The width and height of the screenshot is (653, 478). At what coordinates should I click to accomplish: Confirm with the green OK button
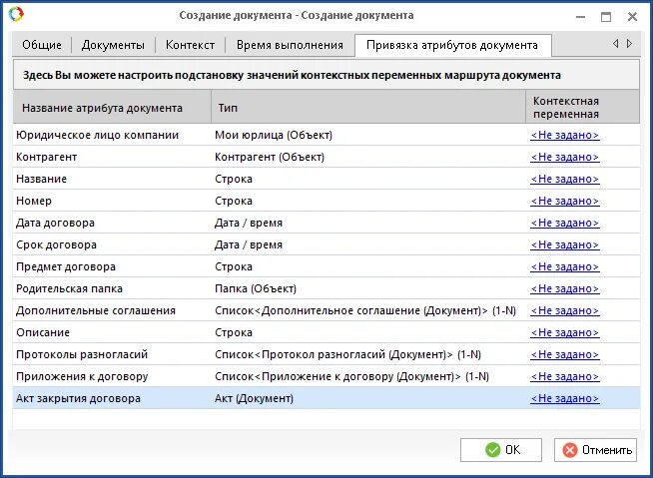[x=500, y=450]
